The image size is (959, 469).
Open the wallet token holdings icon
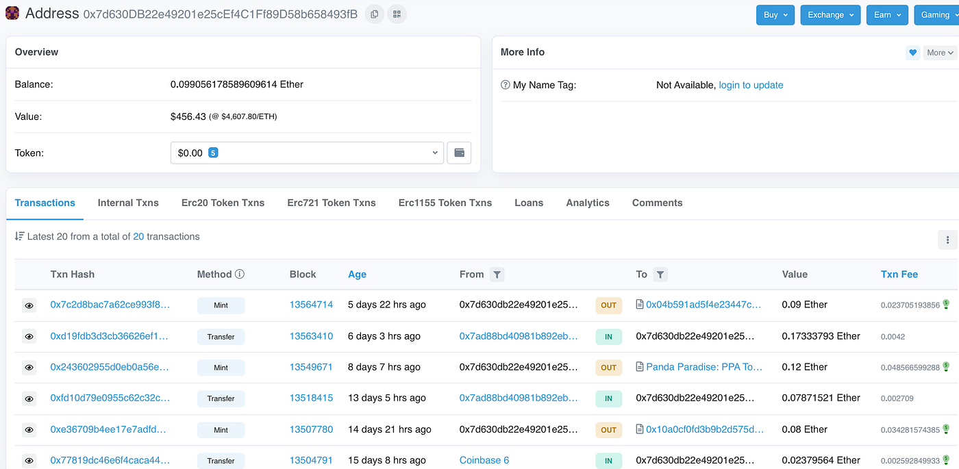[x=459, y=153]
